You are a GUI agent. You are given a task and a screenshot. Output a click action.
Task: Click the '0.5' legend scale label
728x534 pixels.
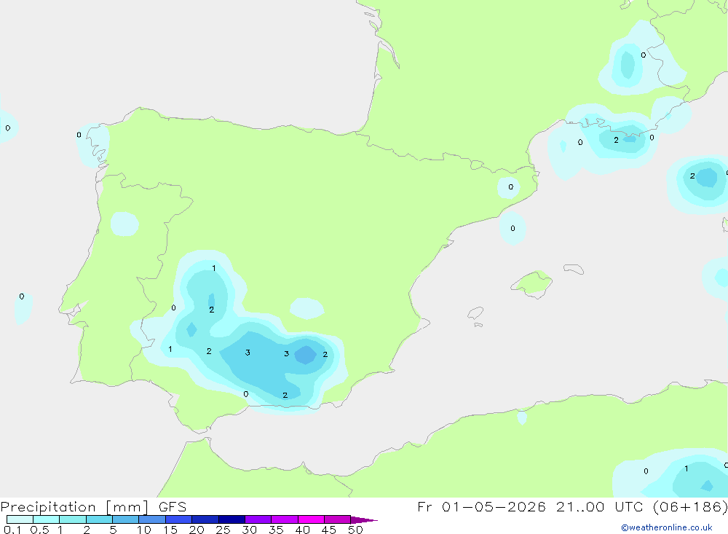coord(39,530)
